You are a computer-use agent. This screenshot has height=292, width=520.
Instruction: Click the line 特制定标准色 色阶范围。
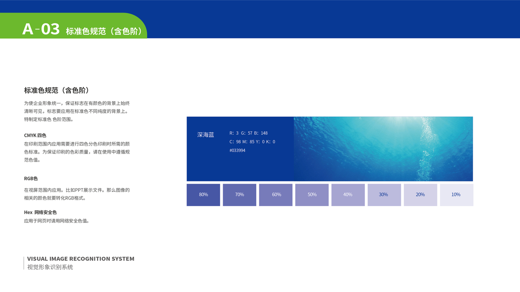[x=48, y=119]
